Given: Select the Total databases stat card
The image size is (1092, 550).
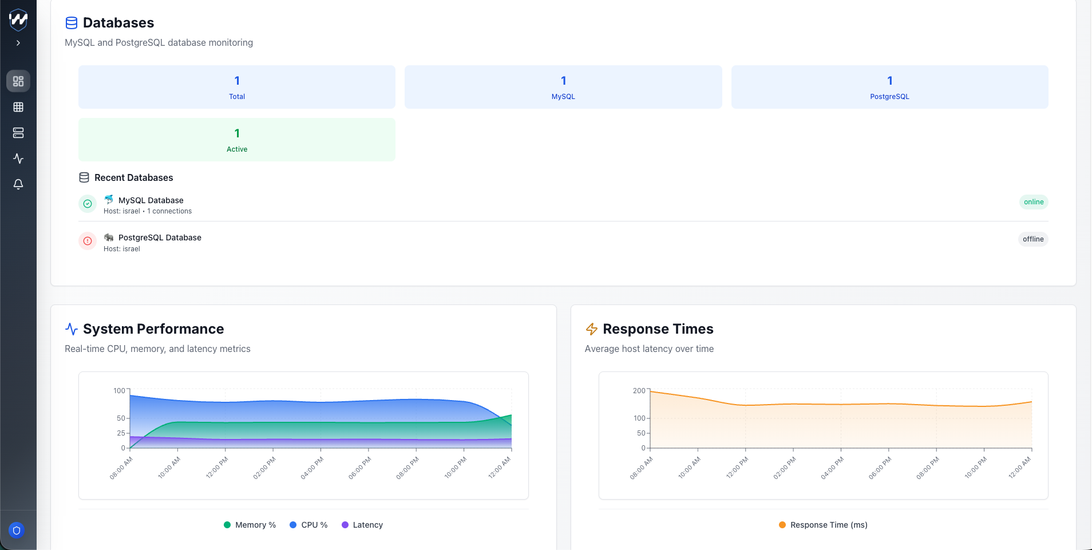Looking at the screenshot, I should (237, 87).
